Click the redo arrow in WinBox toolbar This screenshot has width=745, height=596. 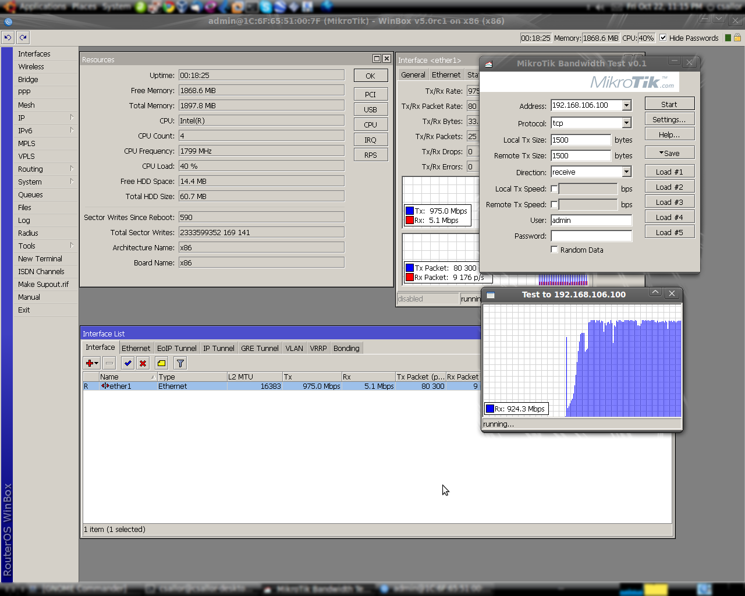(x=23, y=37)
